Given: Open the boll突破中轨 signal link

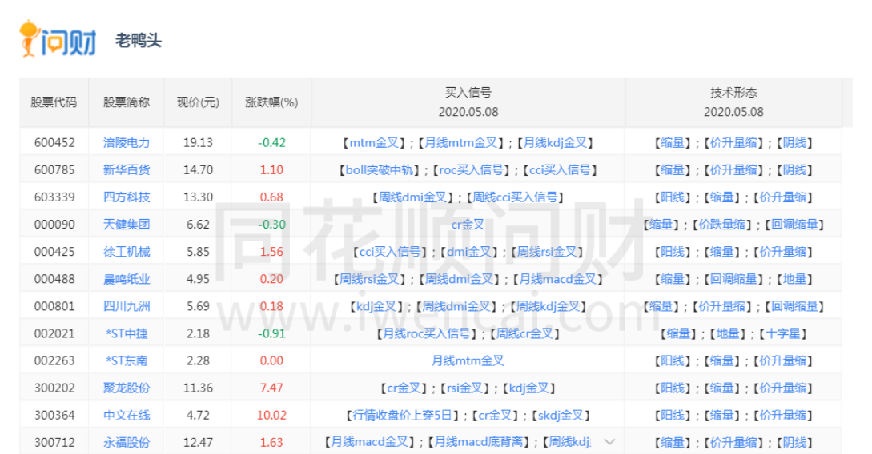Looking at the screenshot, I should (380, 169).
